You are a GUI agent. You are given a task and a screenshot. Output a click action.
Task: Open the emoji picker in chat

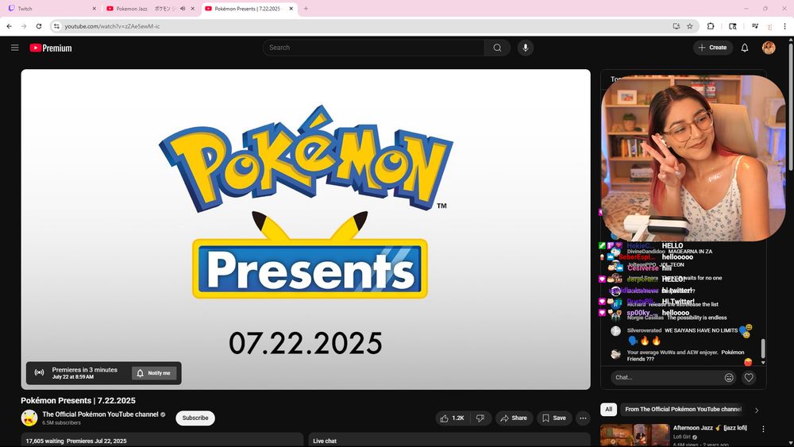(729, 377)
